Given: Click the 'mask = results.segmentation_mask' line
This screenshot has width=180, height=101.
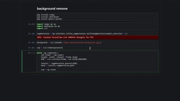Looking at the screenshot, I should coord(58,65).
